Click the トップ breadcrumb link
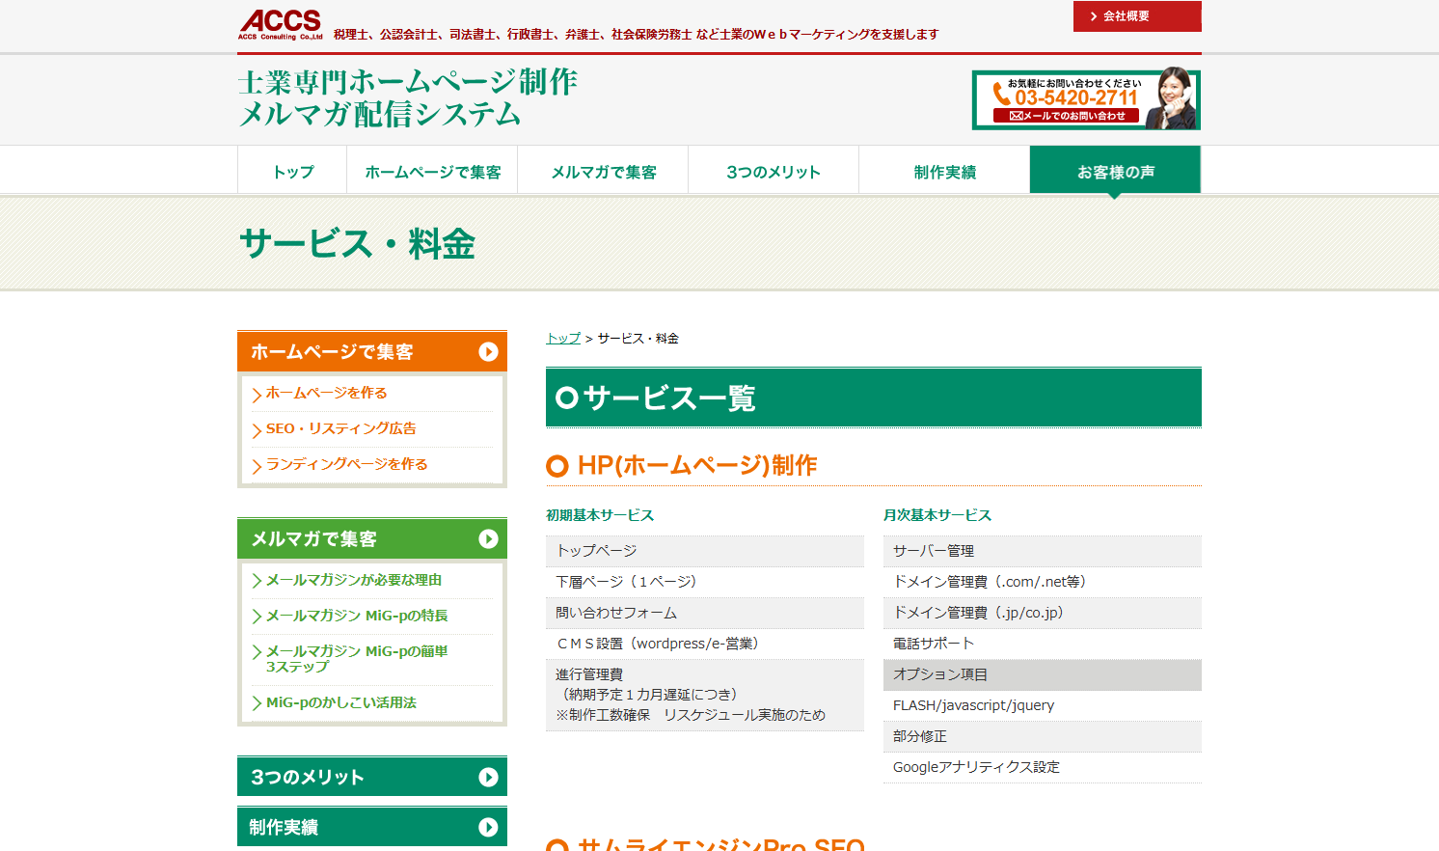 click(563, 339)
